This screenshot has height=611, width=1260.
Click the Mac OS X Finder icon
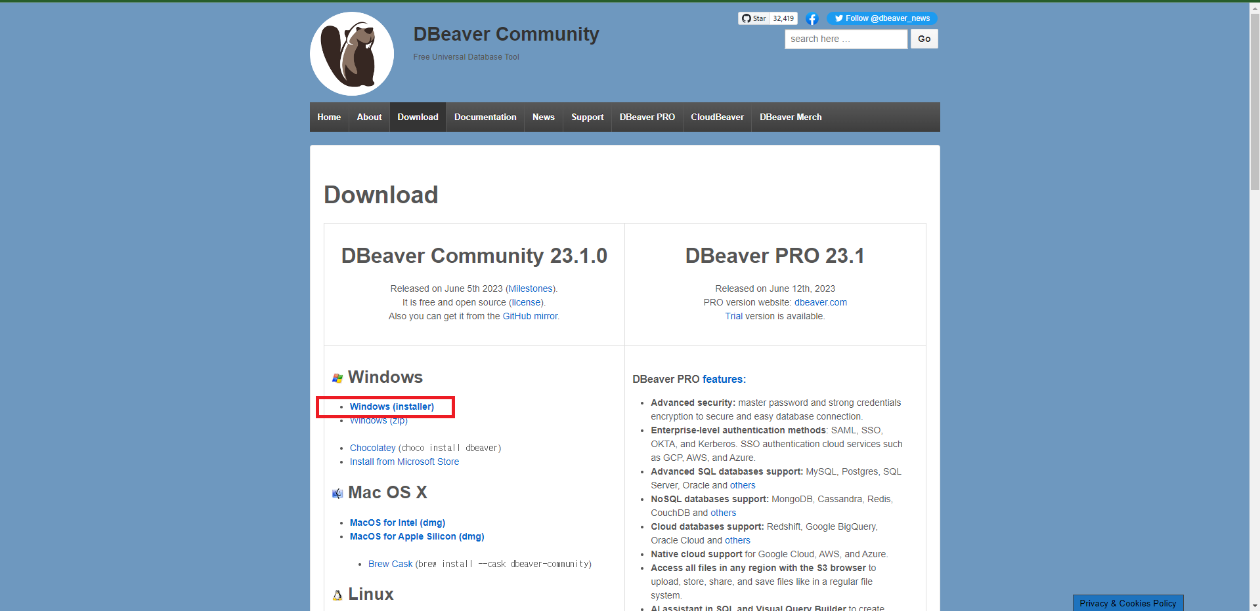[x=337, y=494]
